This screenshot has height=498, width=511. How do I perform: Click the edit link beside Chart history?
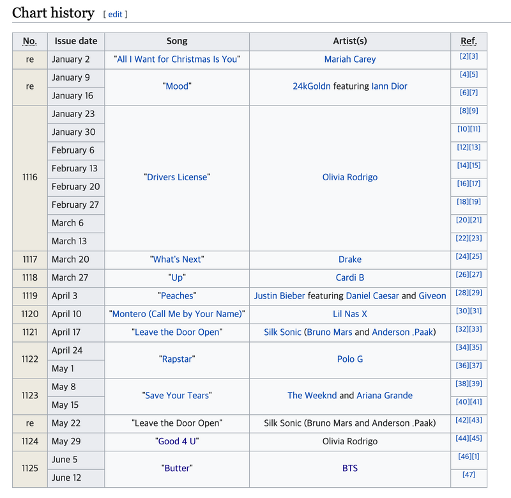[x=115, y=14]
